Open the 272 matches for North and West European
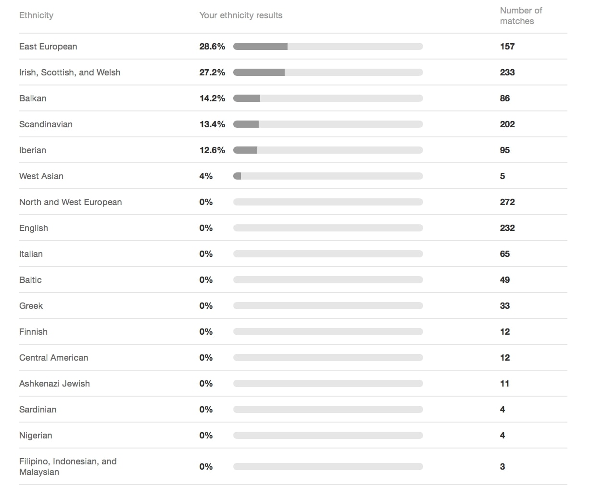The image size is (603, 485). (507, 202)
